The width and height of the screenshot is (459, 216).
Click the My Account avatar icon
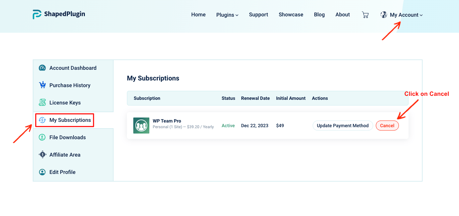coord(384,15)
